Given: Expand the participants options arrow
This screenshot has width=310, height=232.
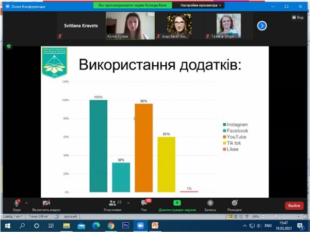Looking at the screenshot, I should 128,203.
